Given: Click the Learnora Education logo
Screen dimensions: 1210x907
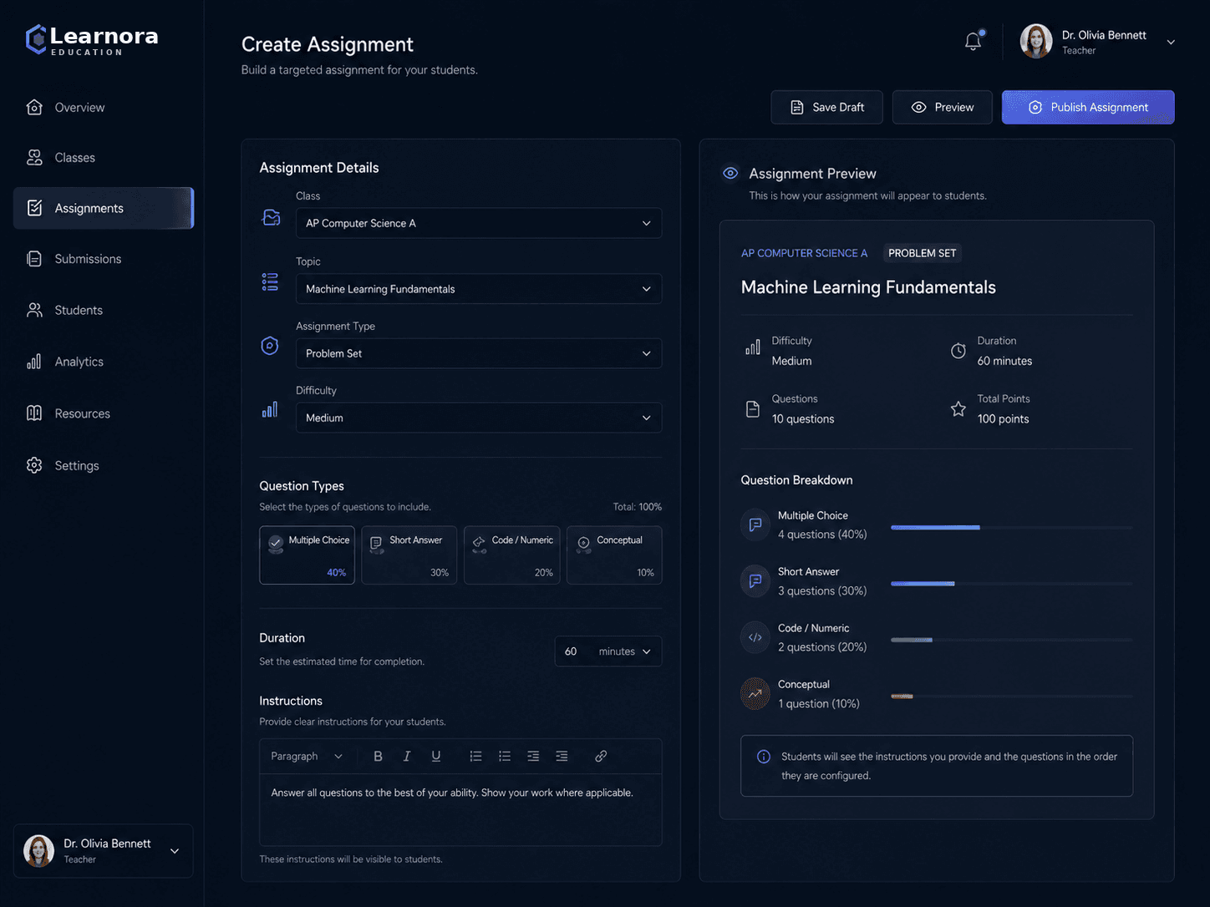Looking at the screenshot, I should click(x=92, y=40).
